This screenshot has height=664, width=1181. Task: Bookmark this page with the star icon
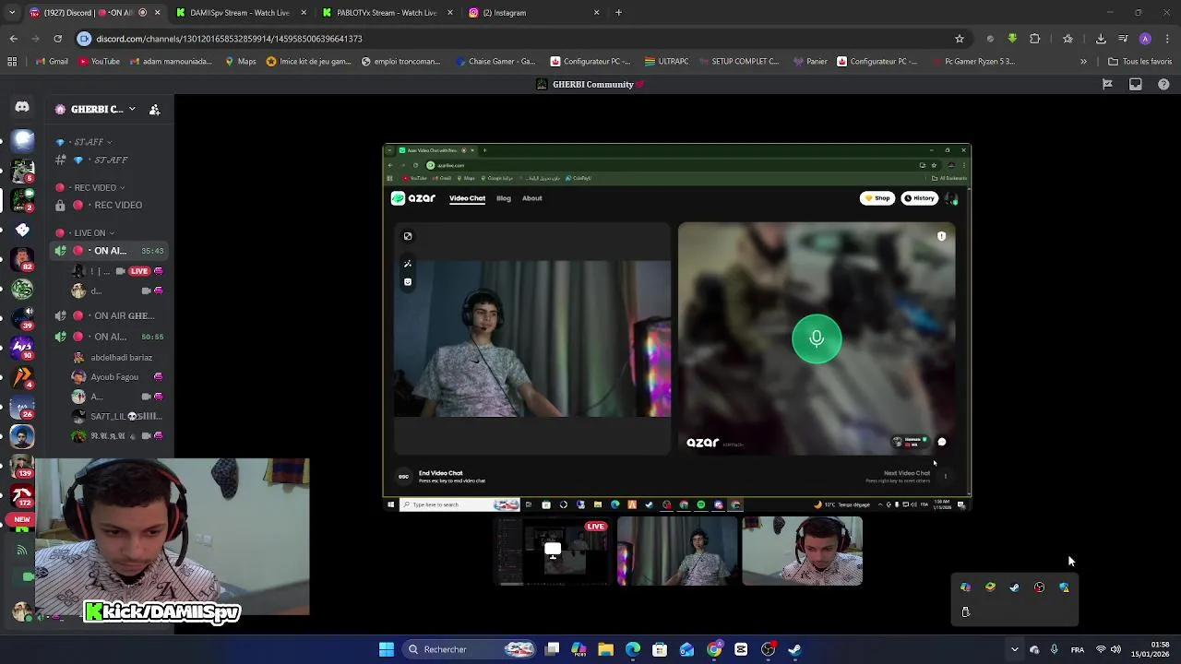(960, 39)
